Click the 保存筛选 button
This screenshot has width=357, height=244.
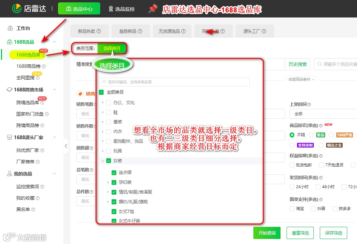coord(333,233)
